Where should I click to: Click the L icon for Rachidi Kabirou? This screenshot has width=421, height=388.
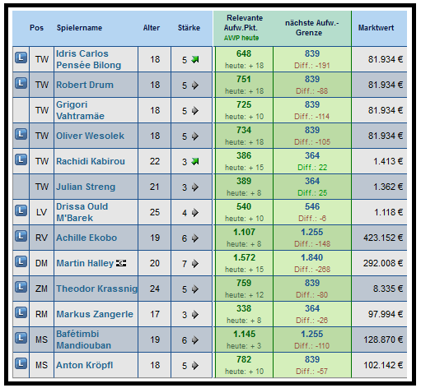(x=21, y=159)
